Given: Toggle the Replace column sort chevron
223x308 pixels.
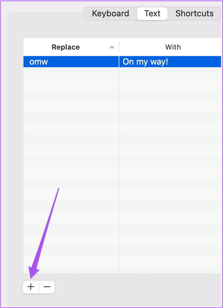Looking at the screenshot, I should 111,47.
